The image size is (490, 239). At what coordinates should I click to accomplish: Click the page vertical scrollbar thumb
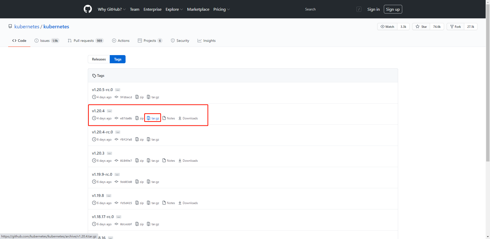point(488,83)
